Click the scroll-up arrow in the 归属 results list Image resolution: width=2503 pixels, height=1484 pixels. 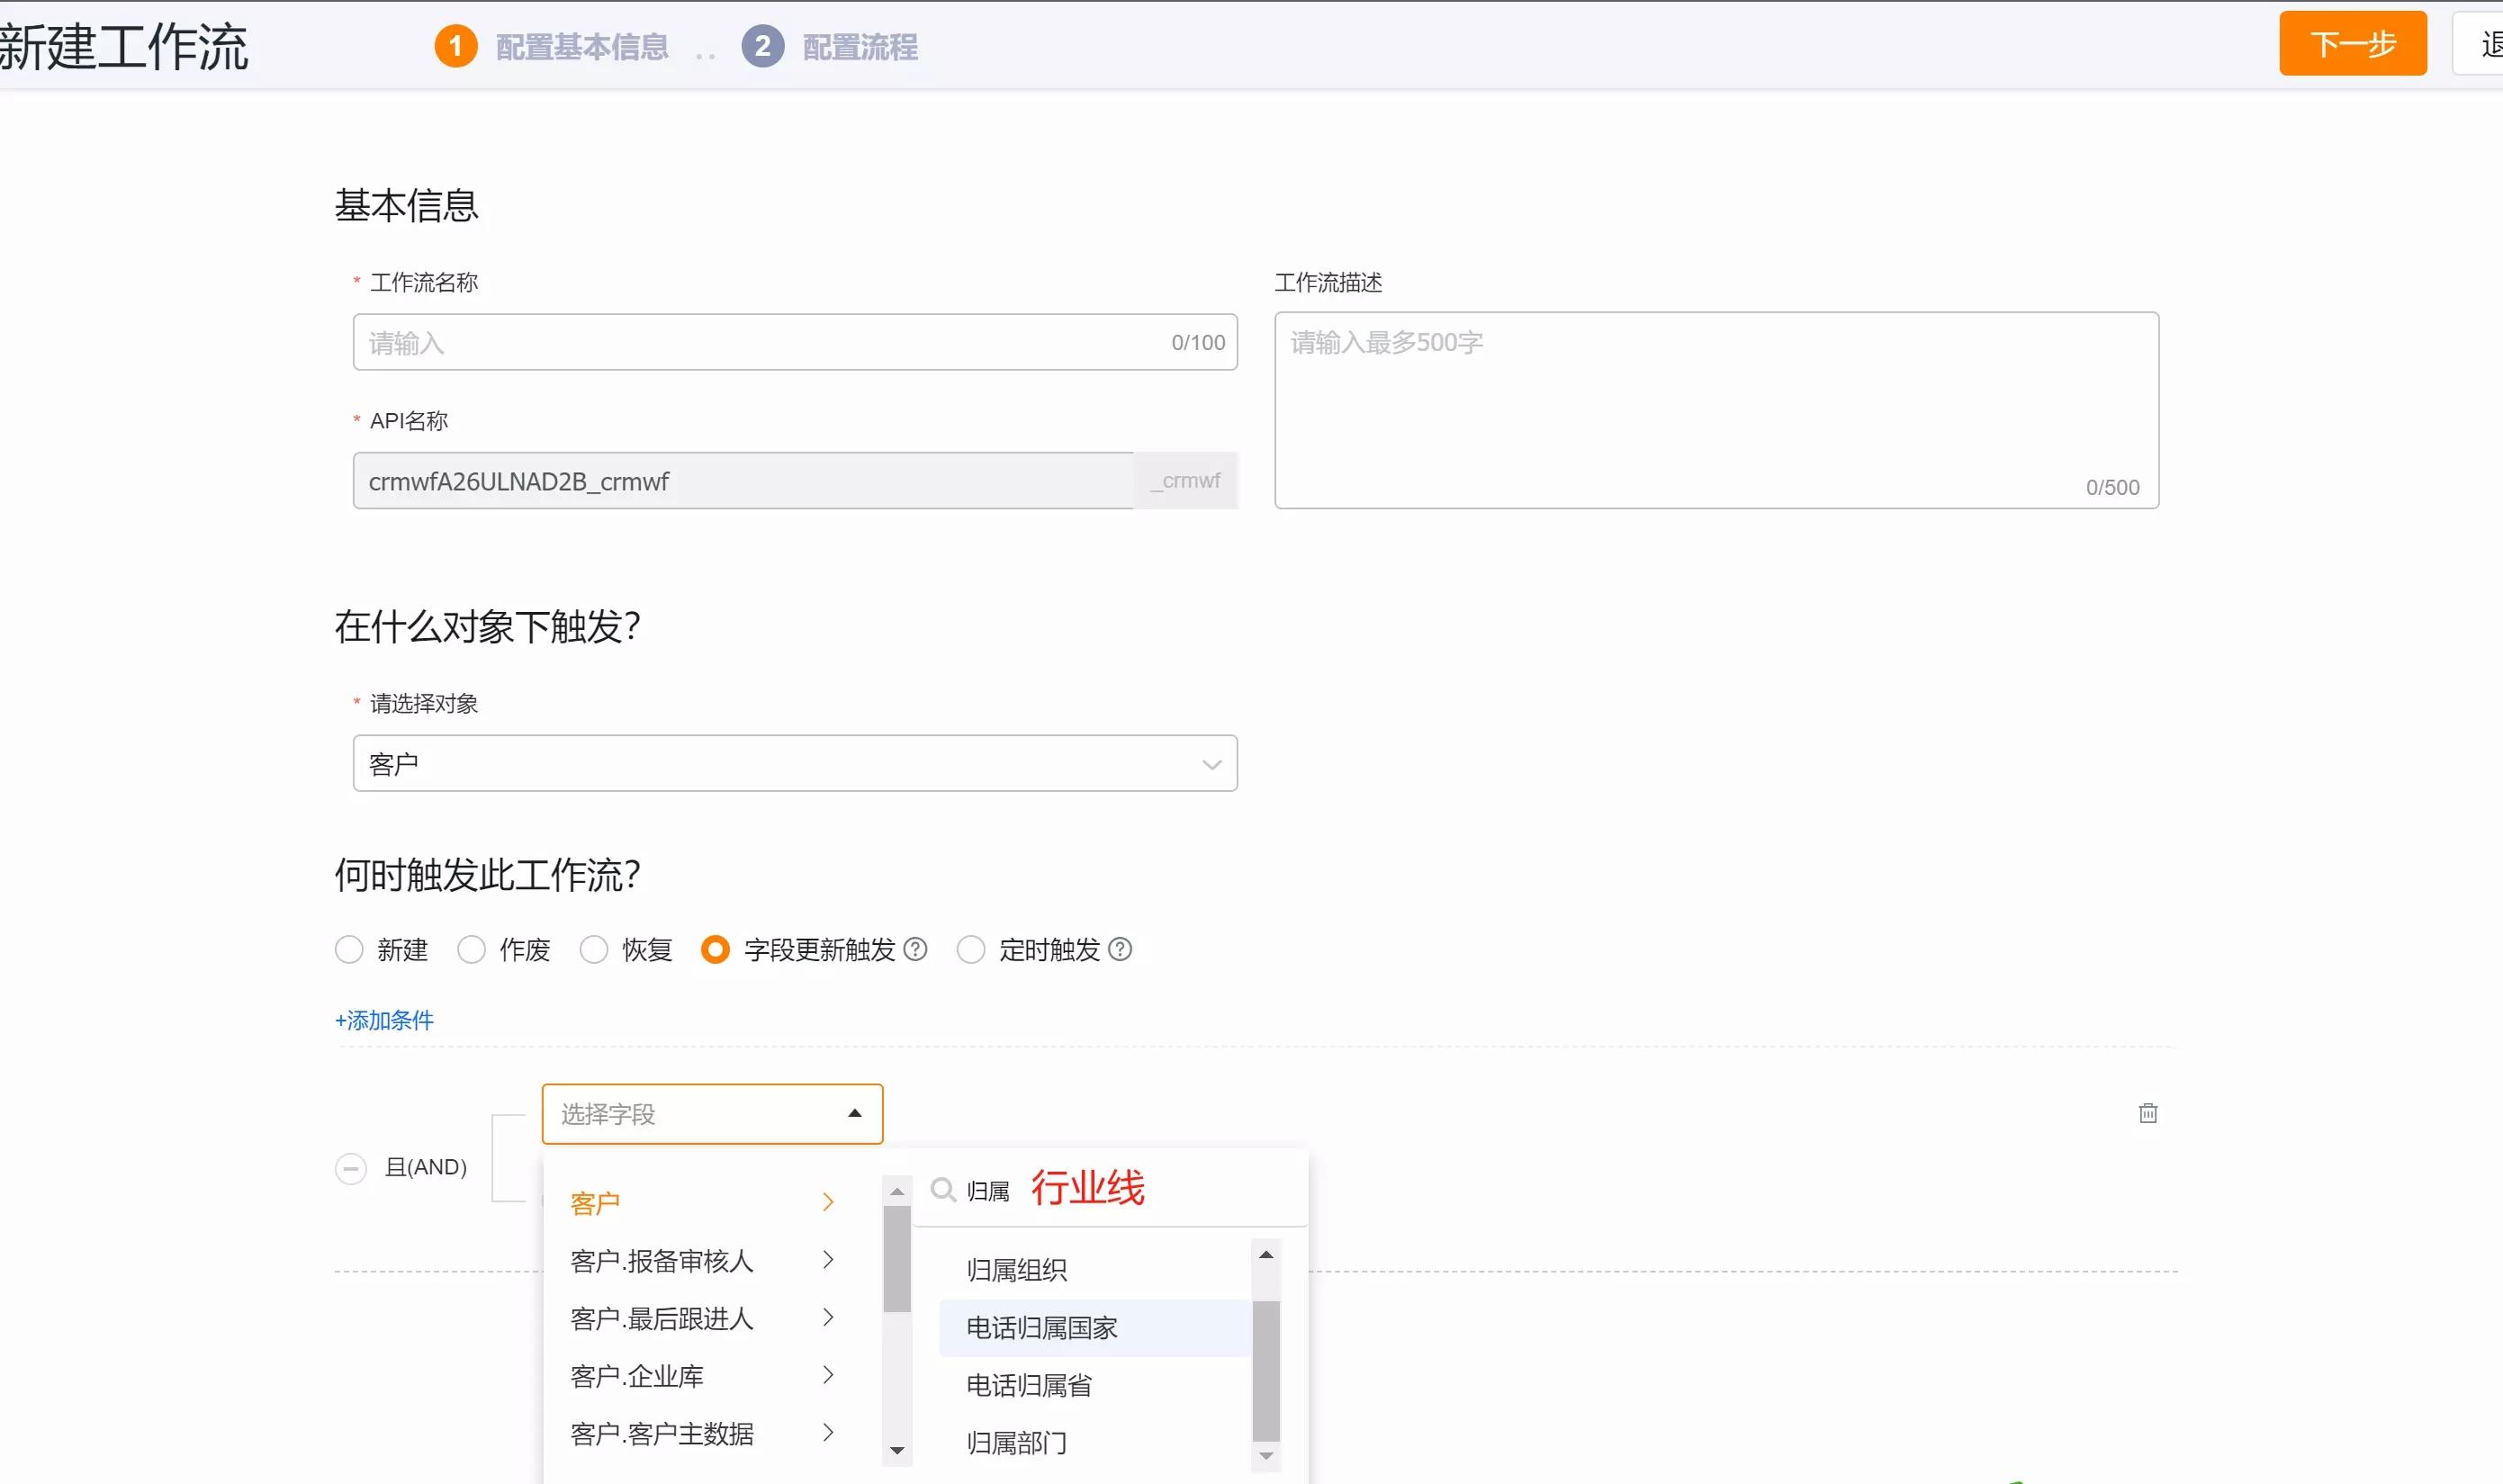tap(1265, 1254)
